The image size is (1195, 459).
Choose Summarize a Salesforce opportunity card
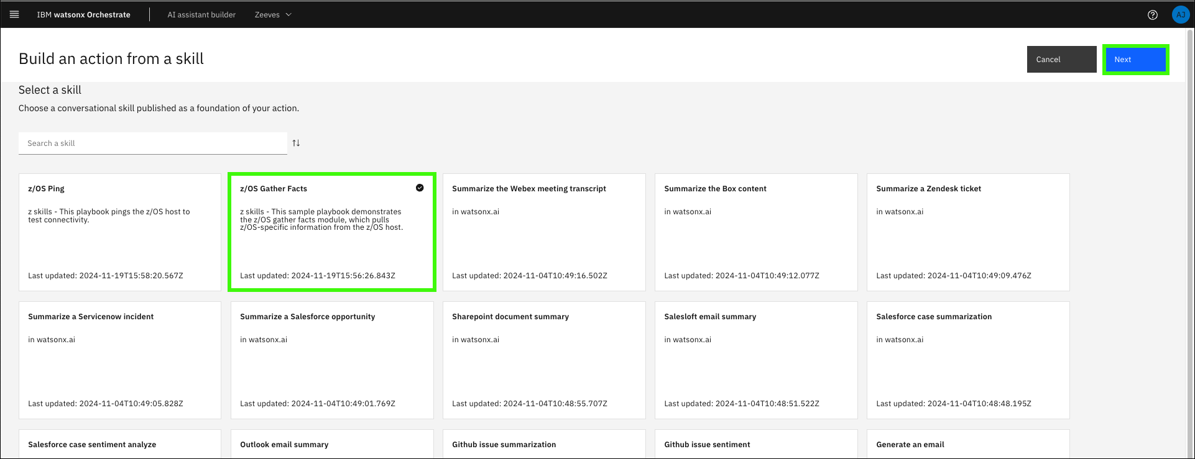[x=332, y=360]
